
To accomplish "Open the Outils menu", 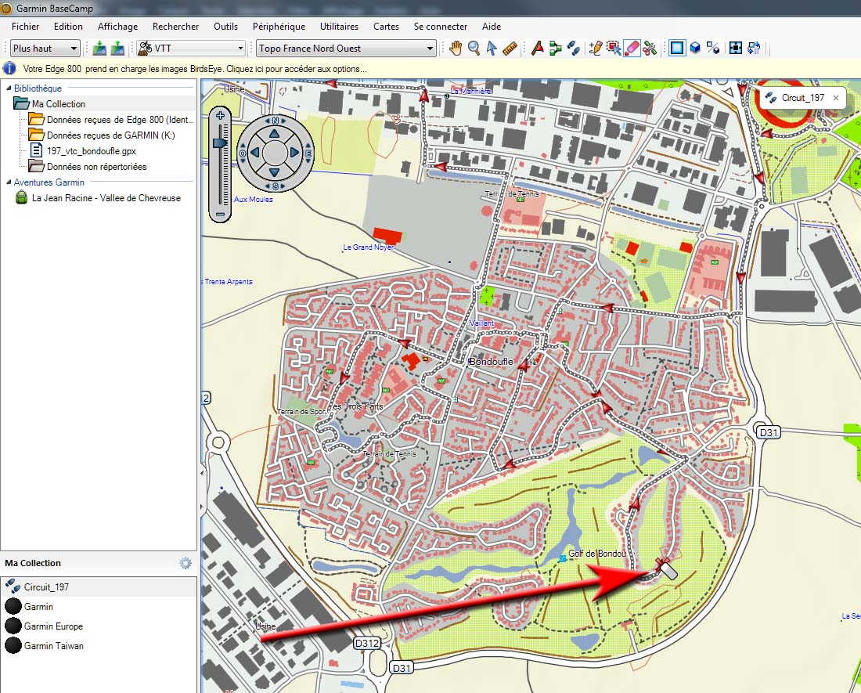I will click(225, 27).
